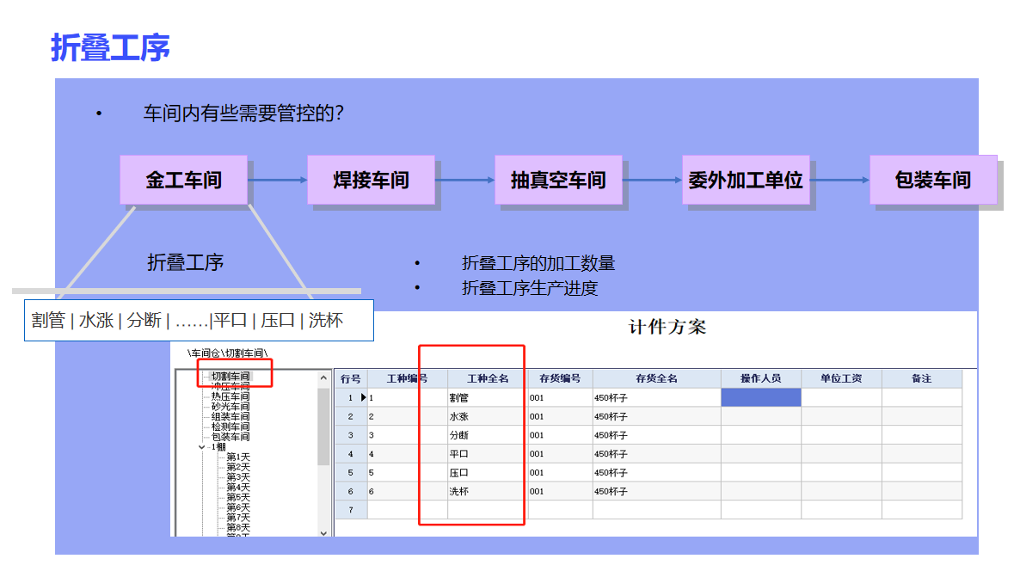The image size is (1014, 571).
Task: Select 第8天 in the tree
Action: click(x=238, y=528)
